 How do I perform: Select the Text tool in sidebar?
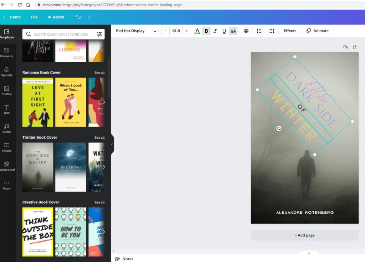[7, 109]
